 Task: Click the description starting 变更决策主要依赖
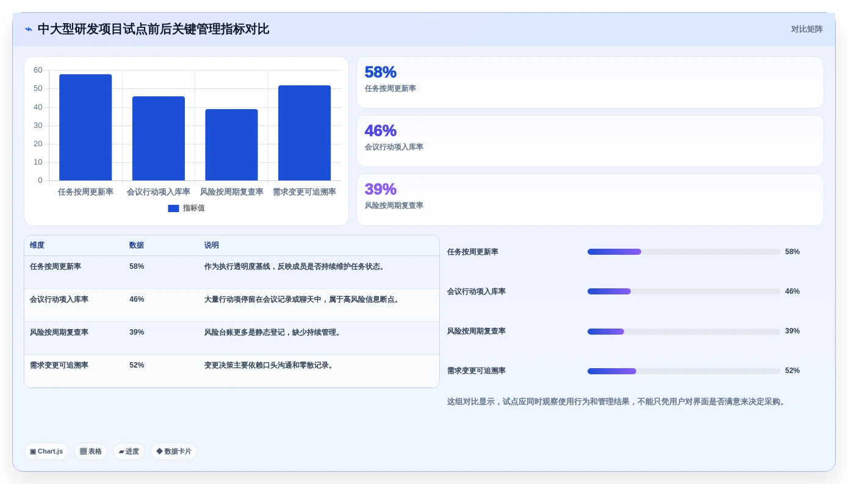(x=270, y=365)
